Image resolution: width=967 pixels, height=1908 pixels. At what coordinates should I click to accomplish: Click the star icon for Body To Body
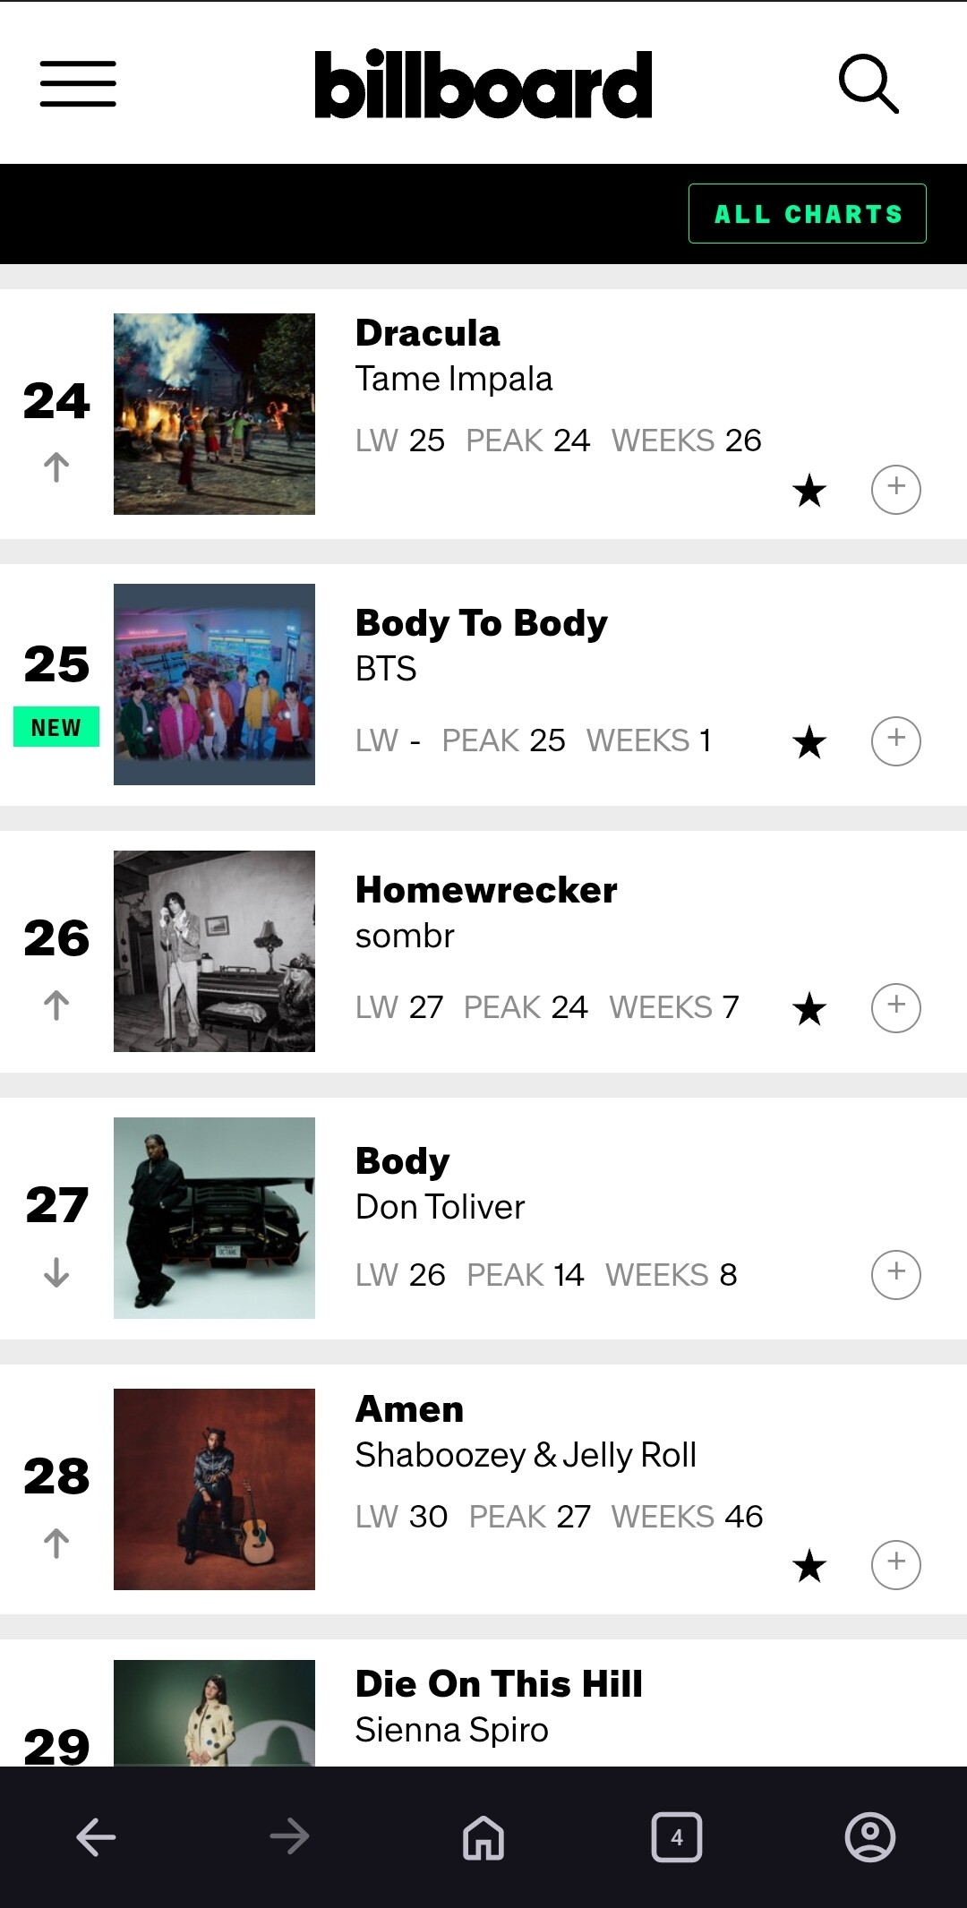click(x=809, y=742)
